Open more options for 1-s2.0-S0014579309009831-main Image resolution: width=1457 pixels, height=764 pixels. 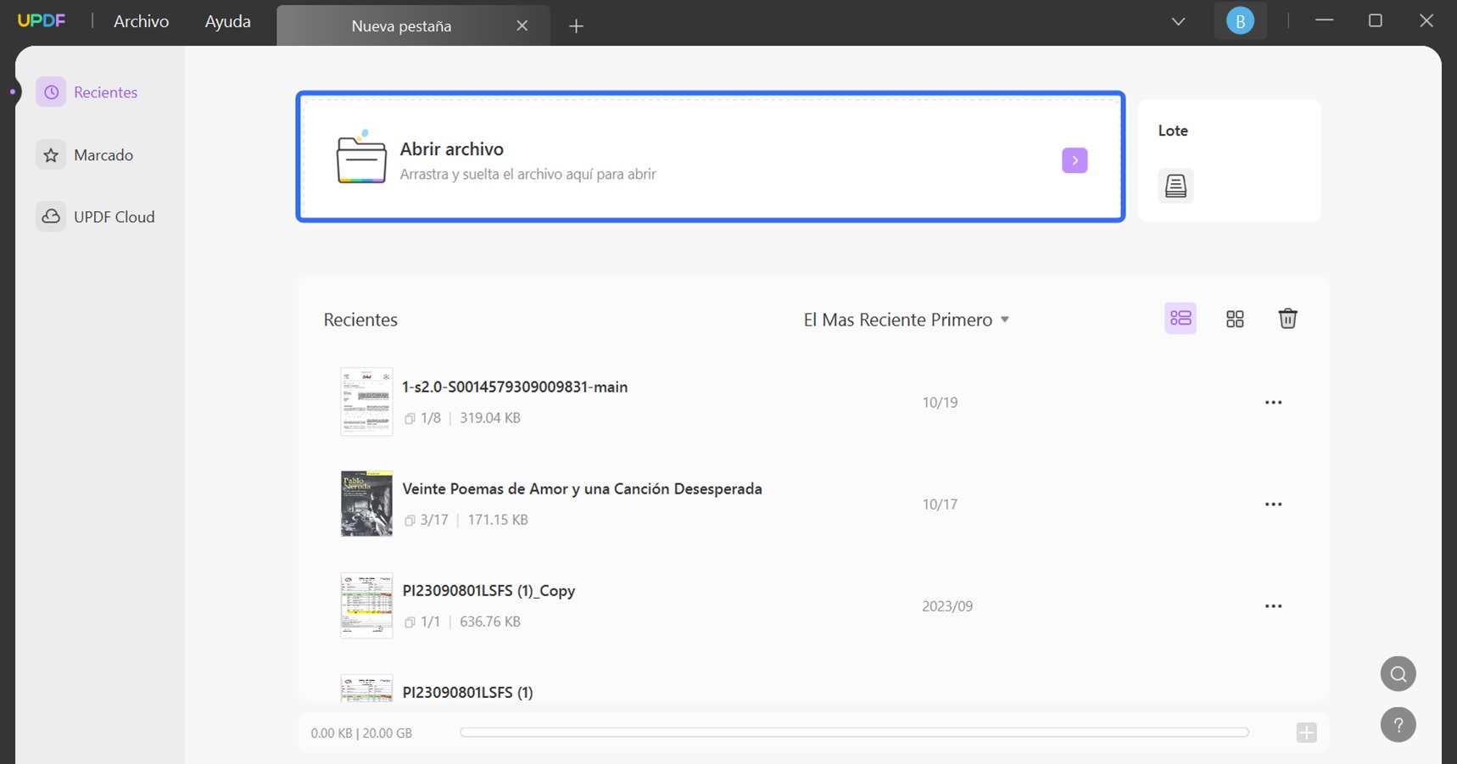click(x=1273, y=402)
